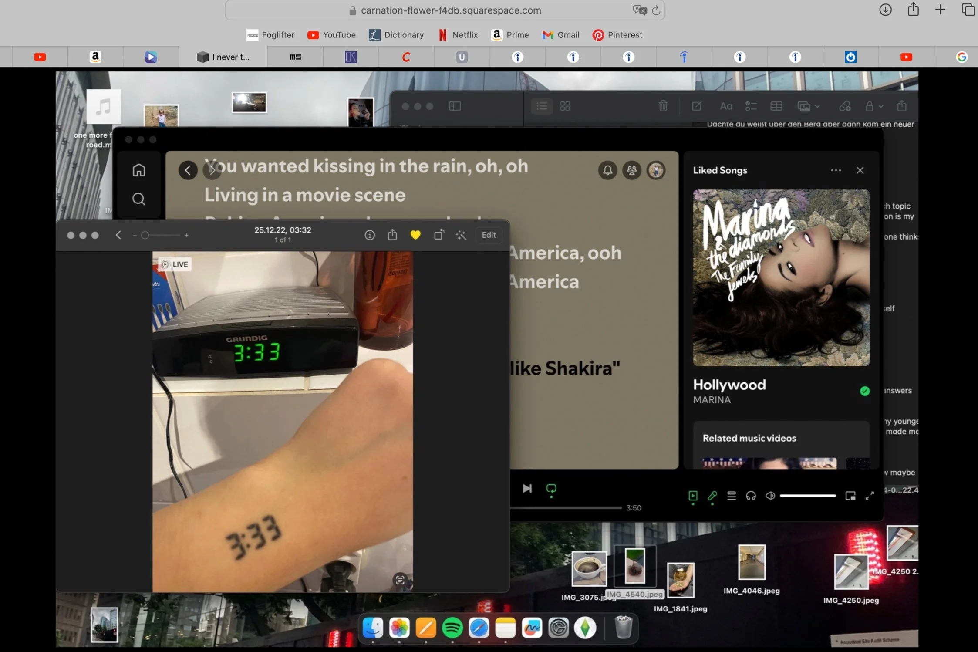Toggle the lyrics microphone button
978x652 pixels.
(x=712, y=496)
